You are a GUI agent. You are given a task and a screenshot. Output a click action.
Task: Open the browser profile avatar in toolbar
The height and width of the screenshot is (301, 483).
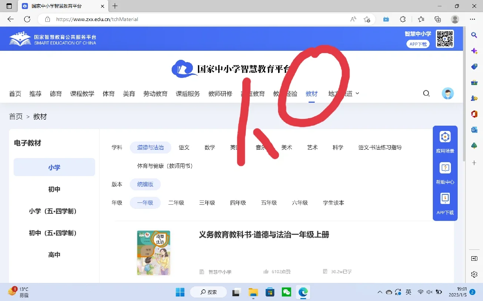[x=455, y=19]
